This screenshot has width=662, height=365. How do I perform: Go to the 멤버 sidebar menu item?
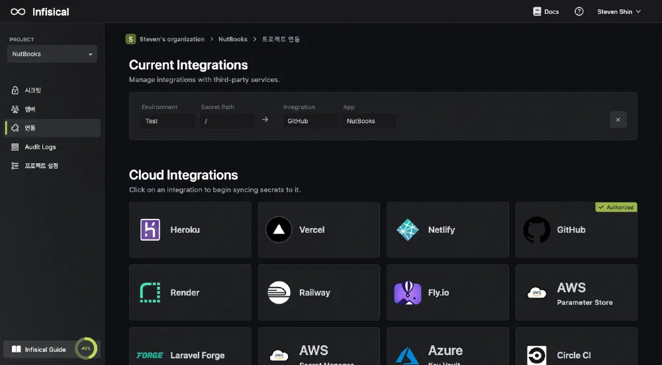point(53,109)
